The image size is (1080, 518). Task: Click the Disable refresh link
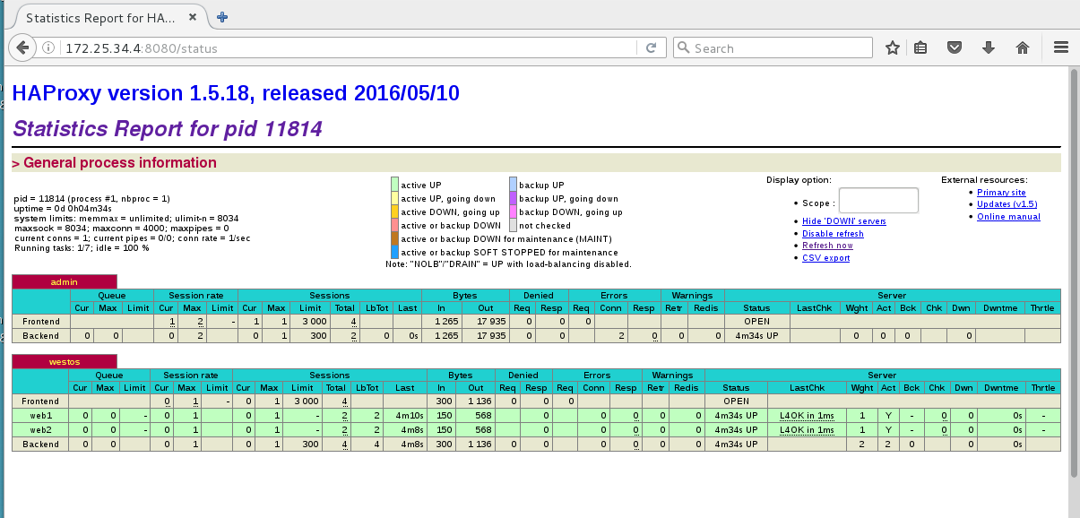click(834, 234)
